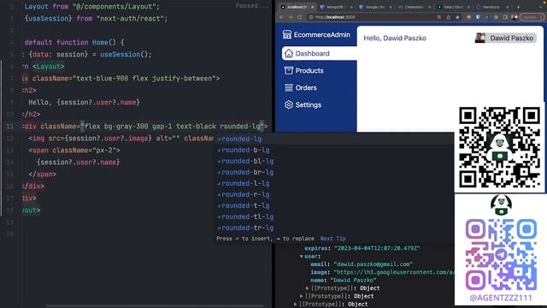Choose rounded-t-lg autocomplete suggestion

point(334,205)
